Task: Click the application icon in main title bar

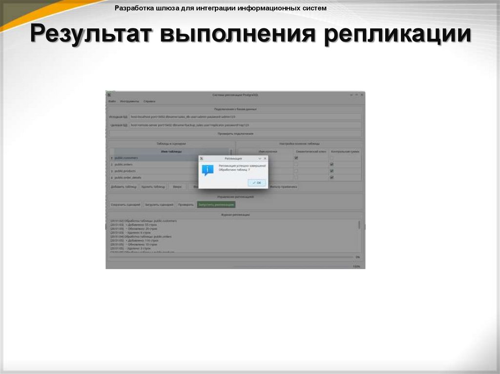Action: point(108,95)
